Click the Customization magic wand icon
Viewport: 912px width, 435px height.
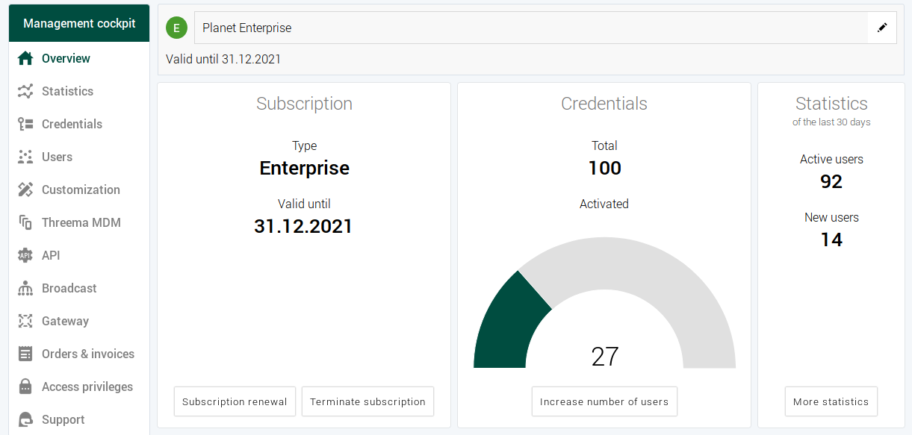click(25, 190)
